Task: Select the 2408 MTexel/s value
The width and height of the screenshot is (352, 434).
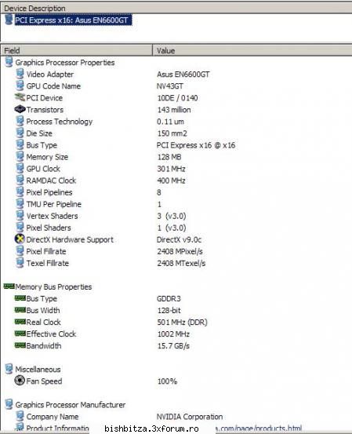Action: click(x=181, y=263)
